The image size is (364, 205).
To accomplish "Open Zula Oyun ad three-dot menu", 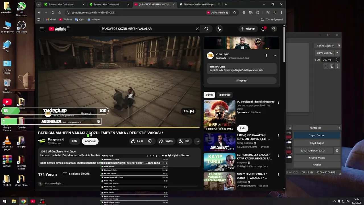I will [x=266, y=56].
